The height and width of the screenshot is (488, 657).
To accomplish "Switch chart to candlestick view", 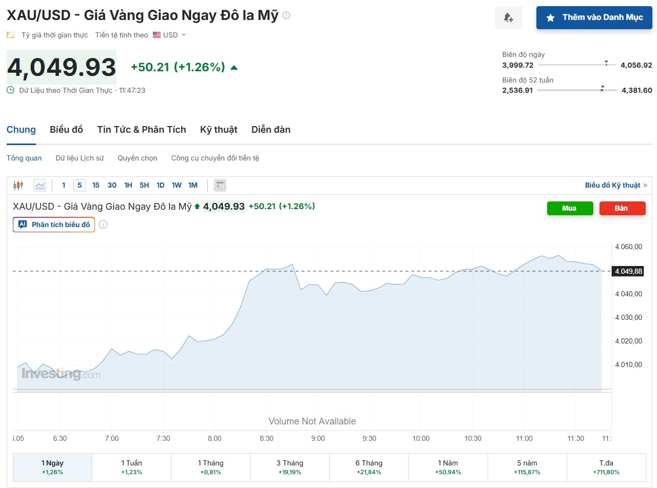I will (x=18, y=185).
